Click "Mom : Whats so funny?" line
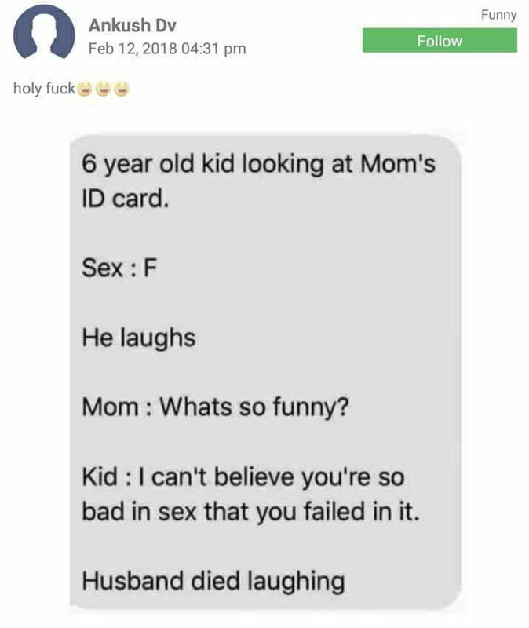The width and height of the screenshot is (529, 628). coord(215,407)
